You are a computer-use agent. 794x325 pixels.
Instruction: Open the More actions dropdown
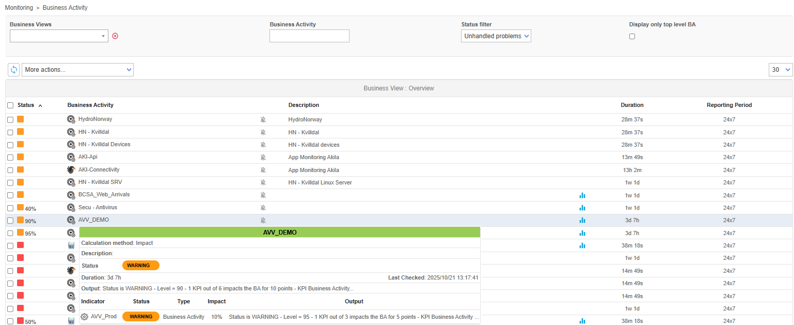pos(77,70)
